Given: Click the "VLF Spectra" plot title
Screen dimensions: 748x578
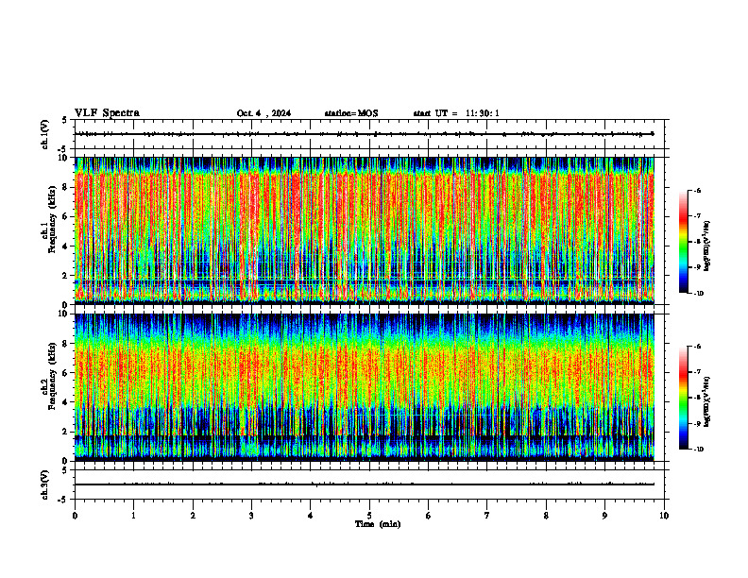Looking at the screenshot, I should [x=107, y=113].
